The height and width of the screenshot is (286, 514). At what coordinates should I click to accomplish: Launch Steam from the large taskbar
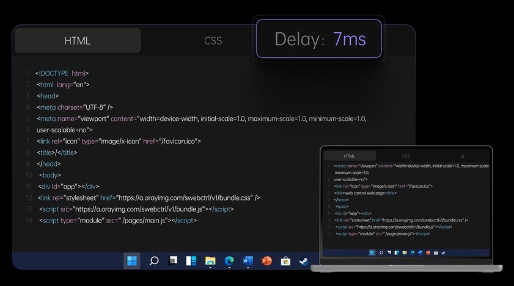303,261
